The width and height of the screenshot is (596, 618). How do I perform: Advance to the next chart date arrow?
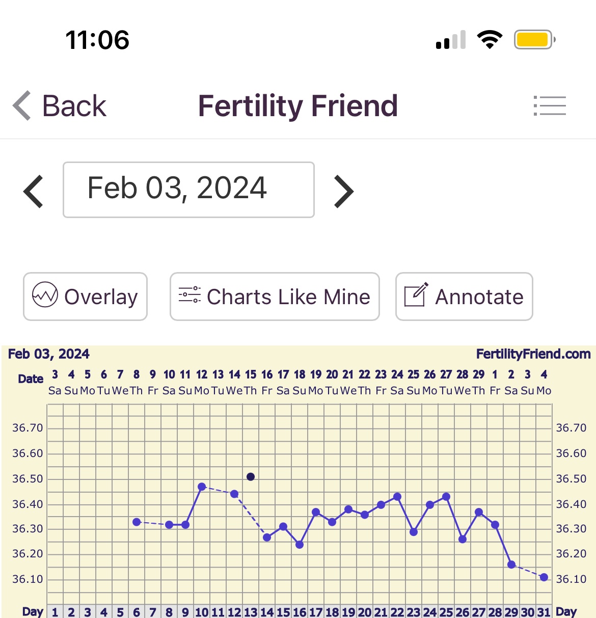point(344,191)
